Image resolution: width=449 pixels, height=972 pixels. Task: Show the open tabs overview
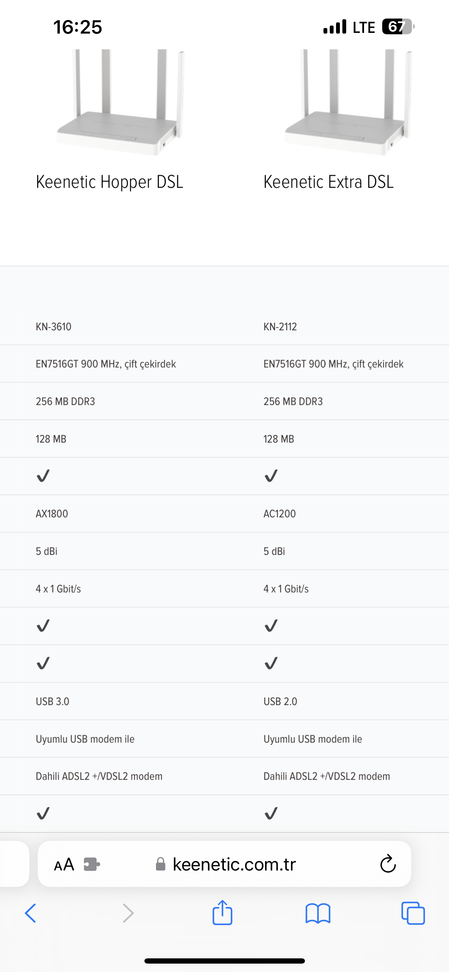click(x=413, y=913)
